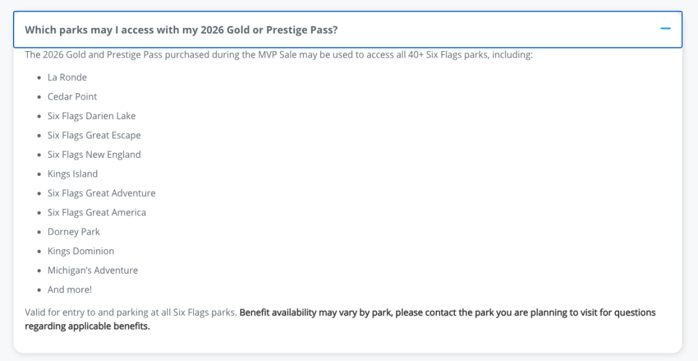Click the bullet point beside Kings Dominion
This screenshot has height=361, width=698.
[39, 252]
